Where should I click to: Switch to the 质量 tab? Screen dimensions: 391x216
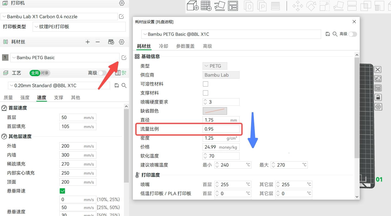click(x=8, y=97)
